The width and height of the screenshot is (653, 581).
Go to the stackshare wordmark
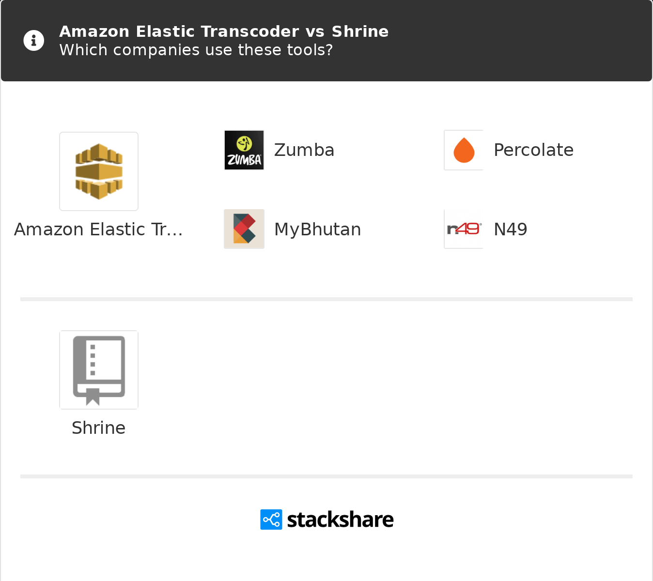point(340,520)
